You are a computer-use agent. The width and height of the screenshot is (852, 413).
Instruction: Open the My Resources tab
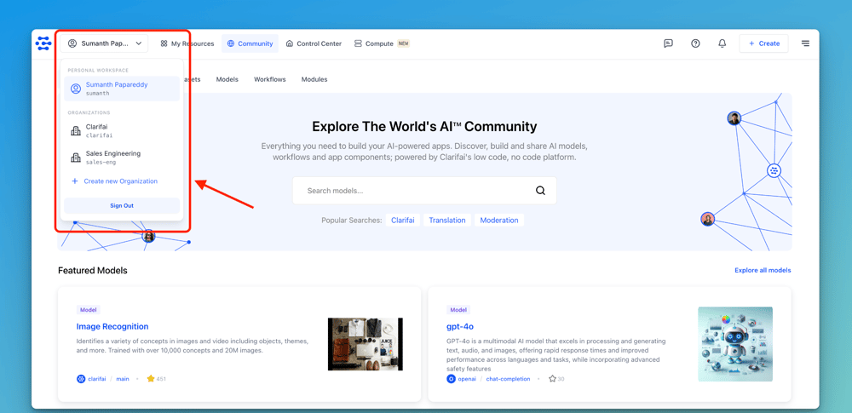pyautogui.click(x=187, y=43)
